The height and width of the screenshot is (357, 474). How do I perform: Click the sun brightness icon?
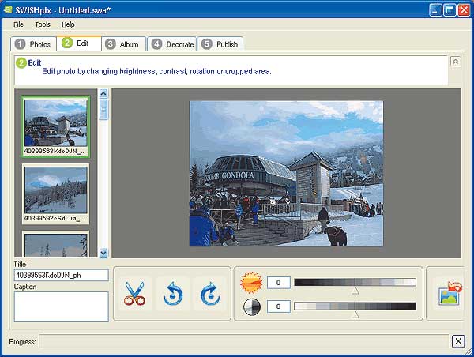(x=250, y=281)
